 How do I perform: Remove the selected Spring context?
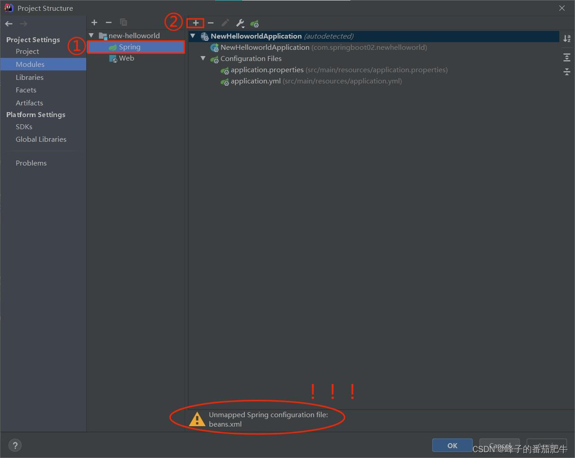click(211, 23)
